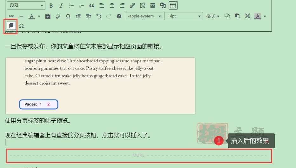Viewport: 296px width, 168px height.
Task: Open background color picker arrow
Action: [265, 17]
